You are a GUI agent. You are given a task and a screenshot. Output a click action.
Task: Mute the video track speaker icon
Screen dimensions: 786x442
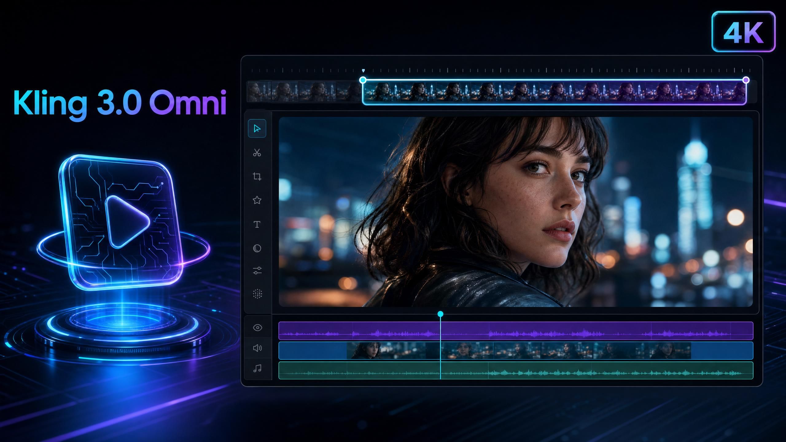click(257, 348)
